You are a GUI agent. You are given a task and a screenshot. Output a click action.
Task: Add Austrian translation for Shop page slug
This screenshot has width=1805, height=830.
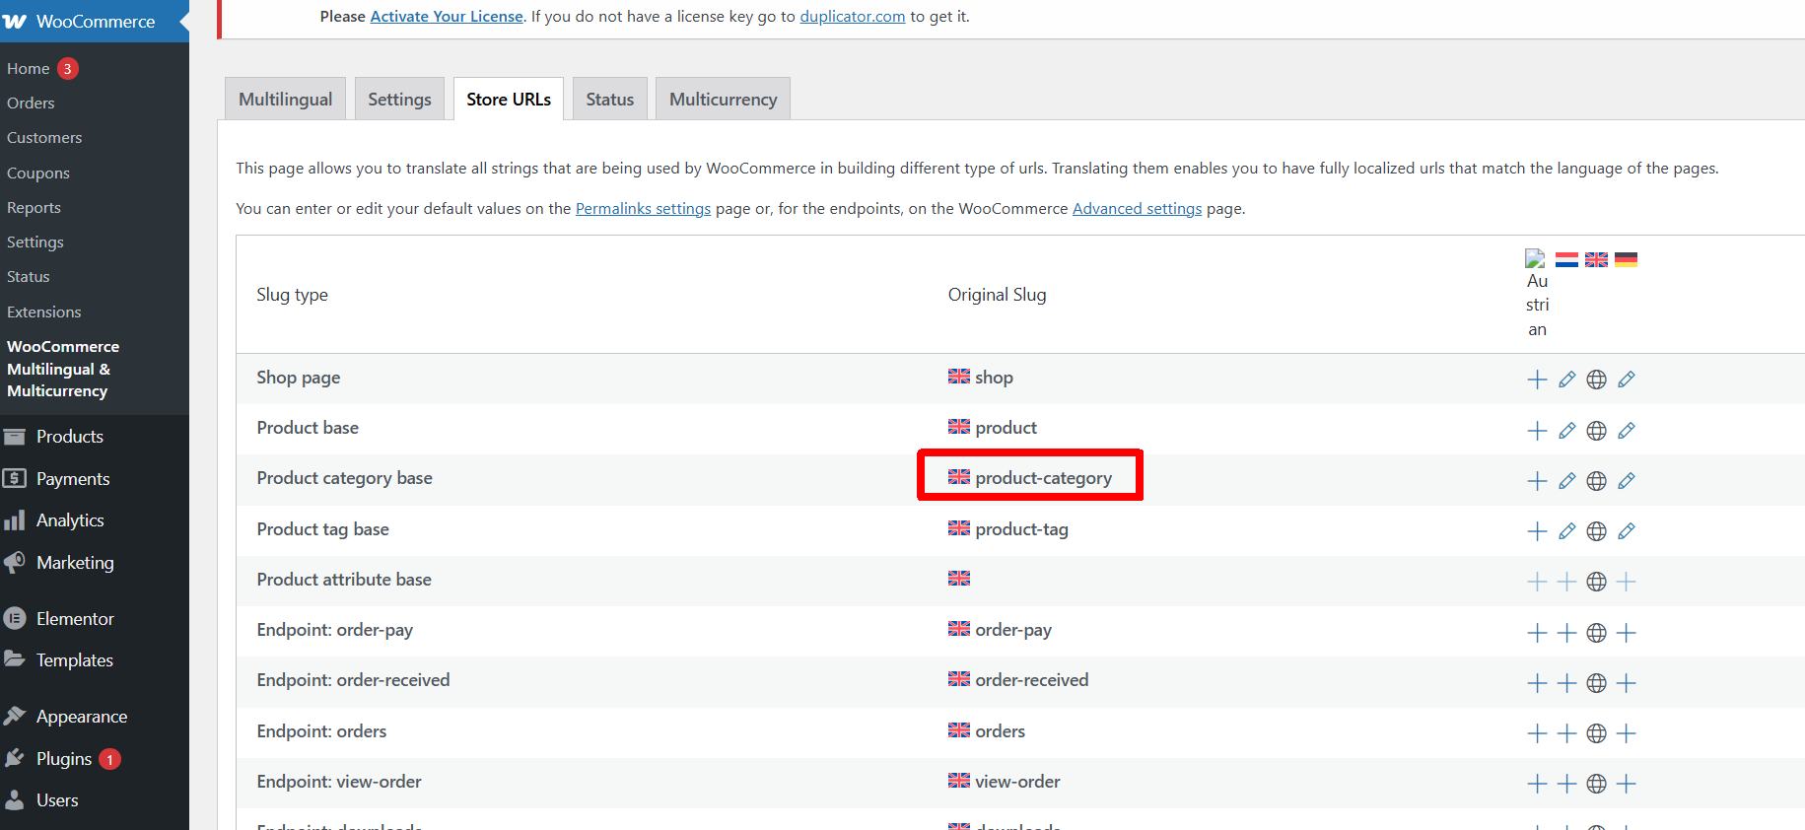pos(1537,380)
